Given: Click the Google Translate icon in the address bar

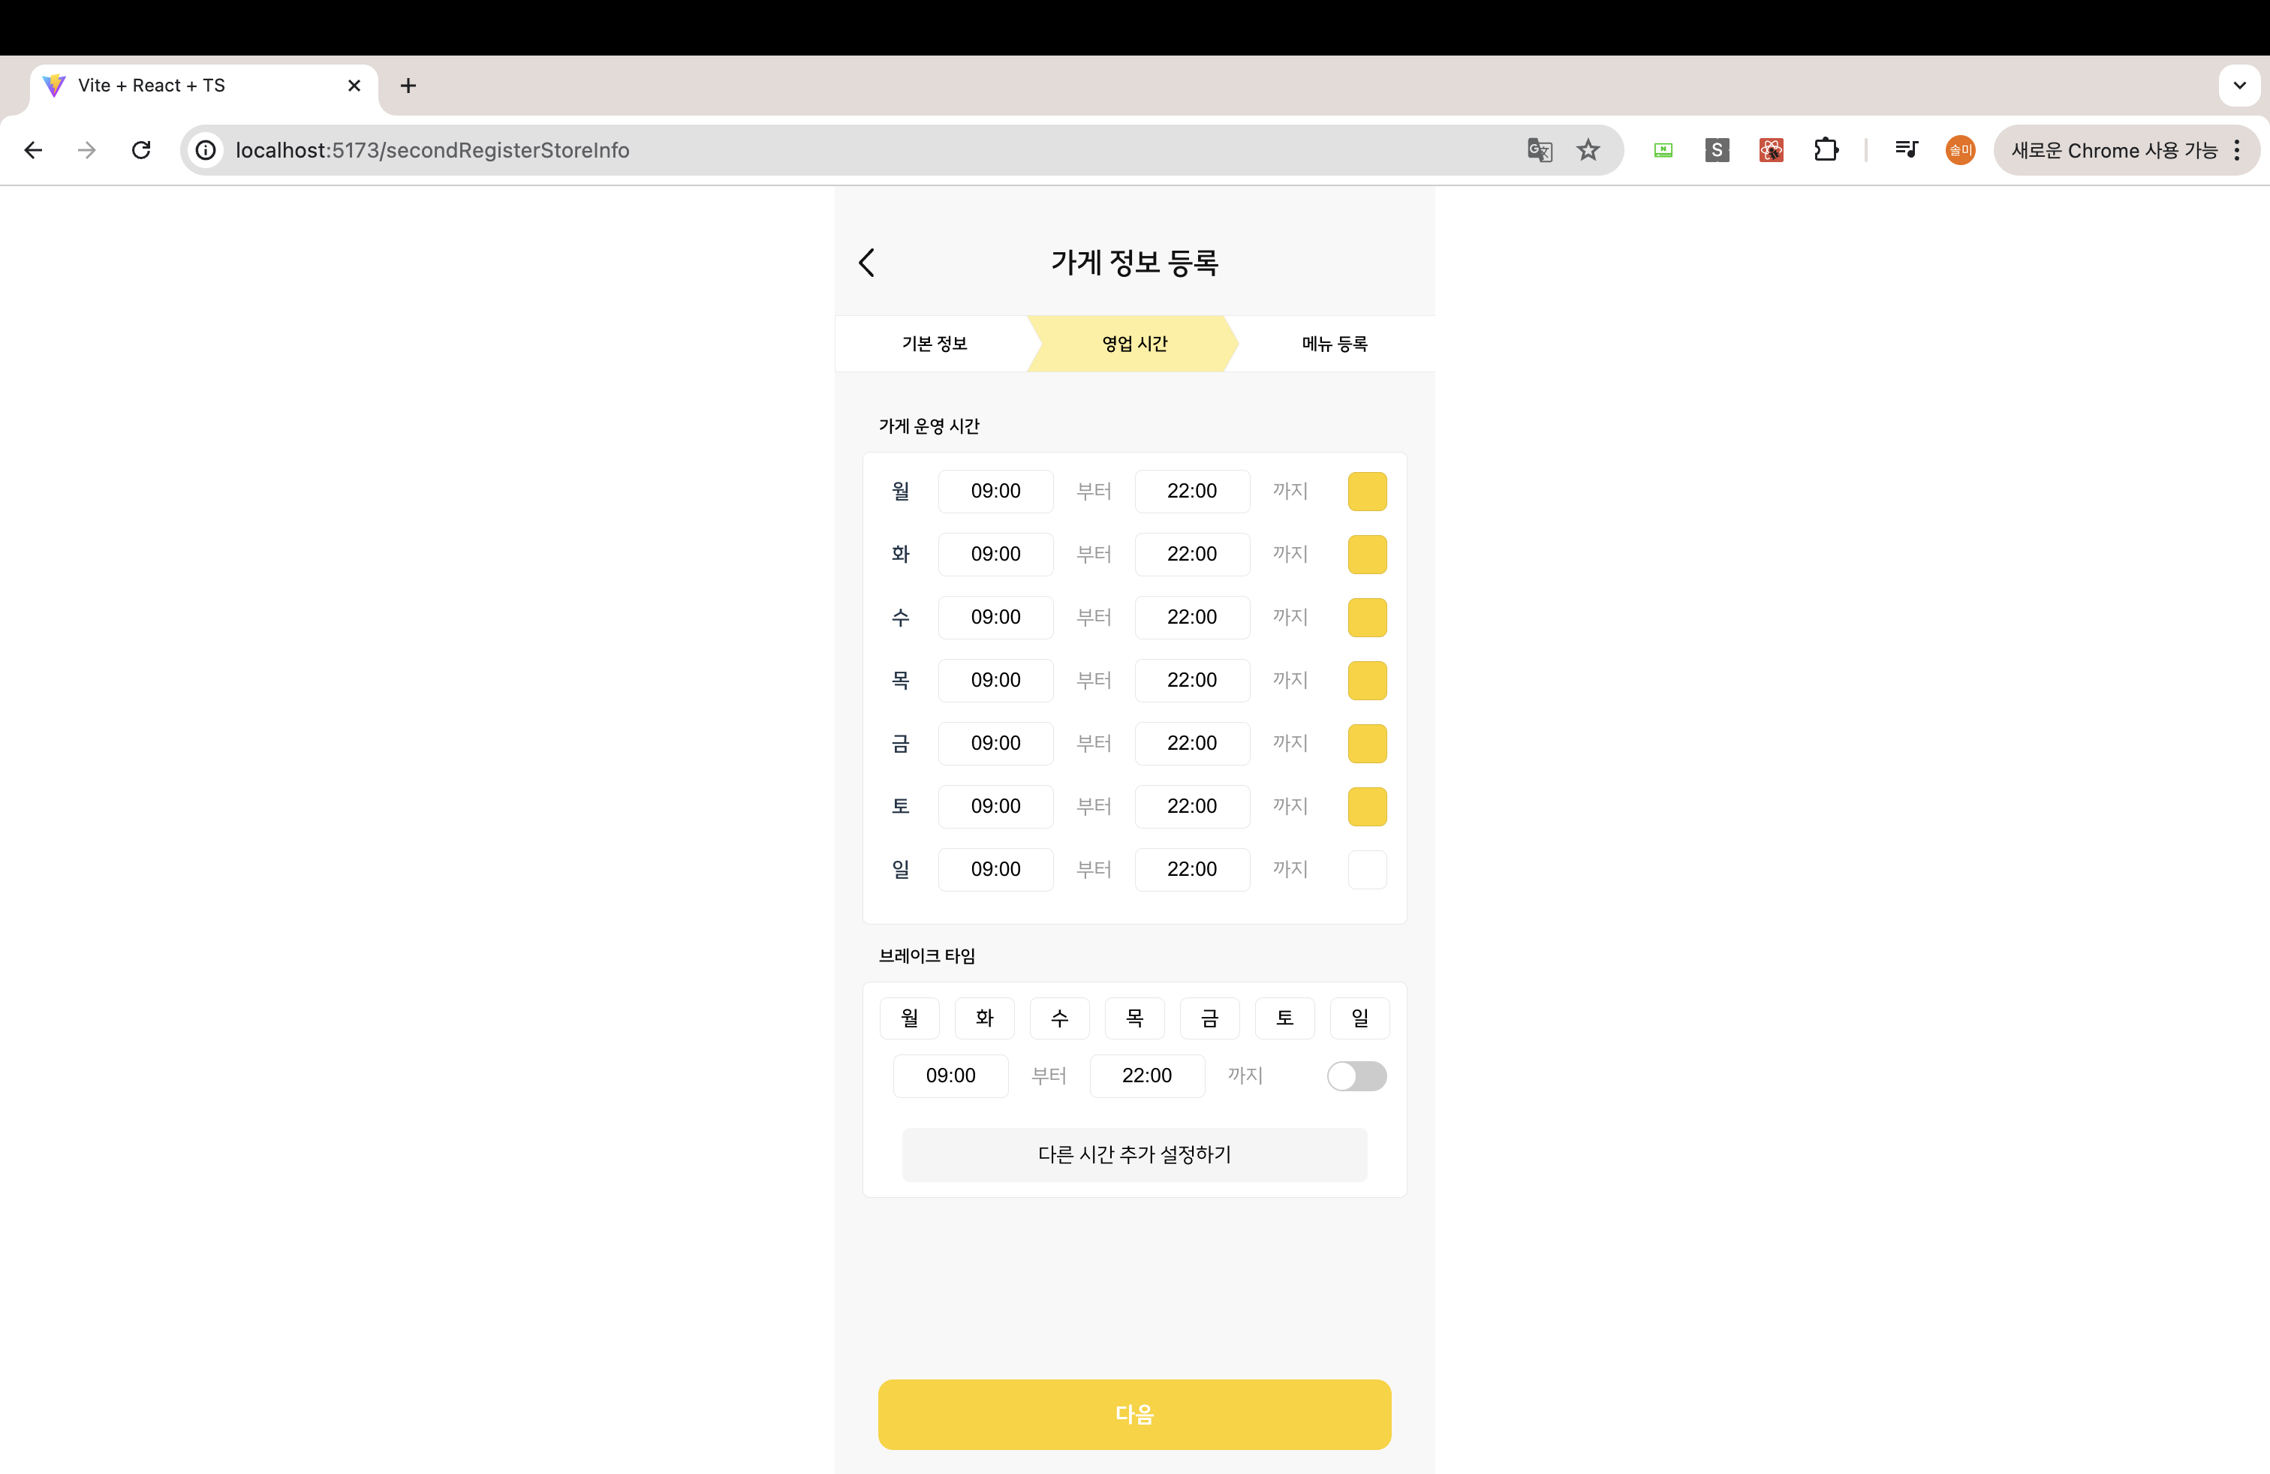Looking at the screenshot, I should point(1540,149).
